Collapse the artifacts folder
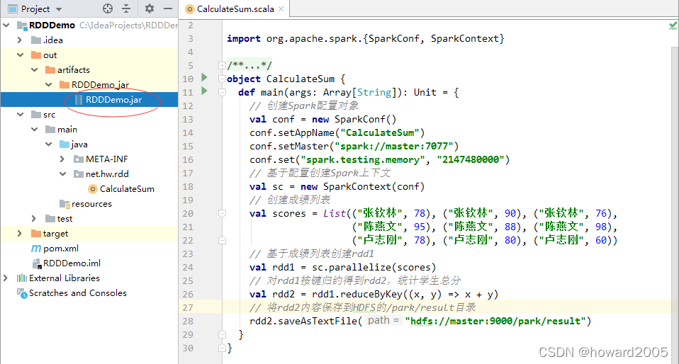 tap(34, 69)
